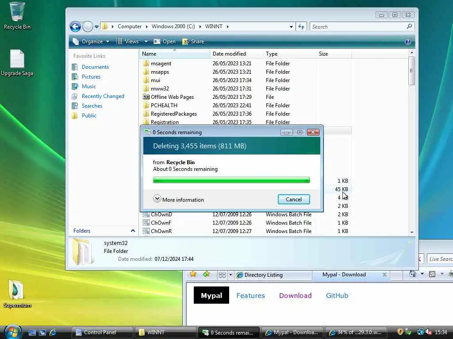Screen dimensions: 453x339
Task: Refresh the WINNT folder view
Action: (301, 27)
